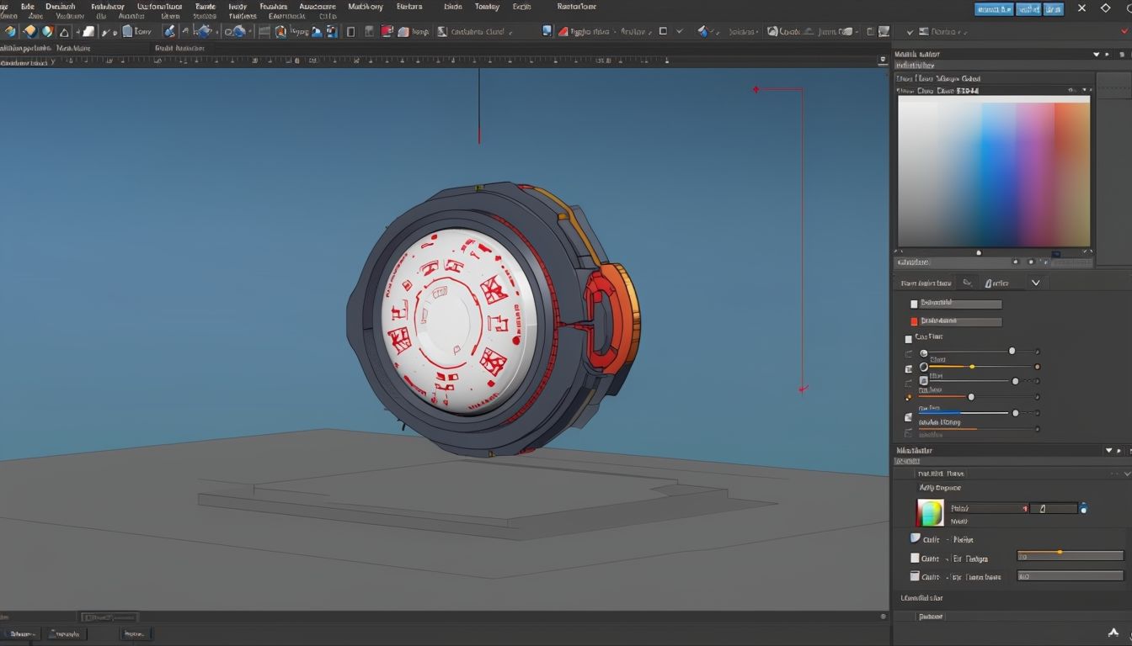Screen dimensions: 1132x646
Task: Click the handle of the blue slider
Action: click(1015, 413)
